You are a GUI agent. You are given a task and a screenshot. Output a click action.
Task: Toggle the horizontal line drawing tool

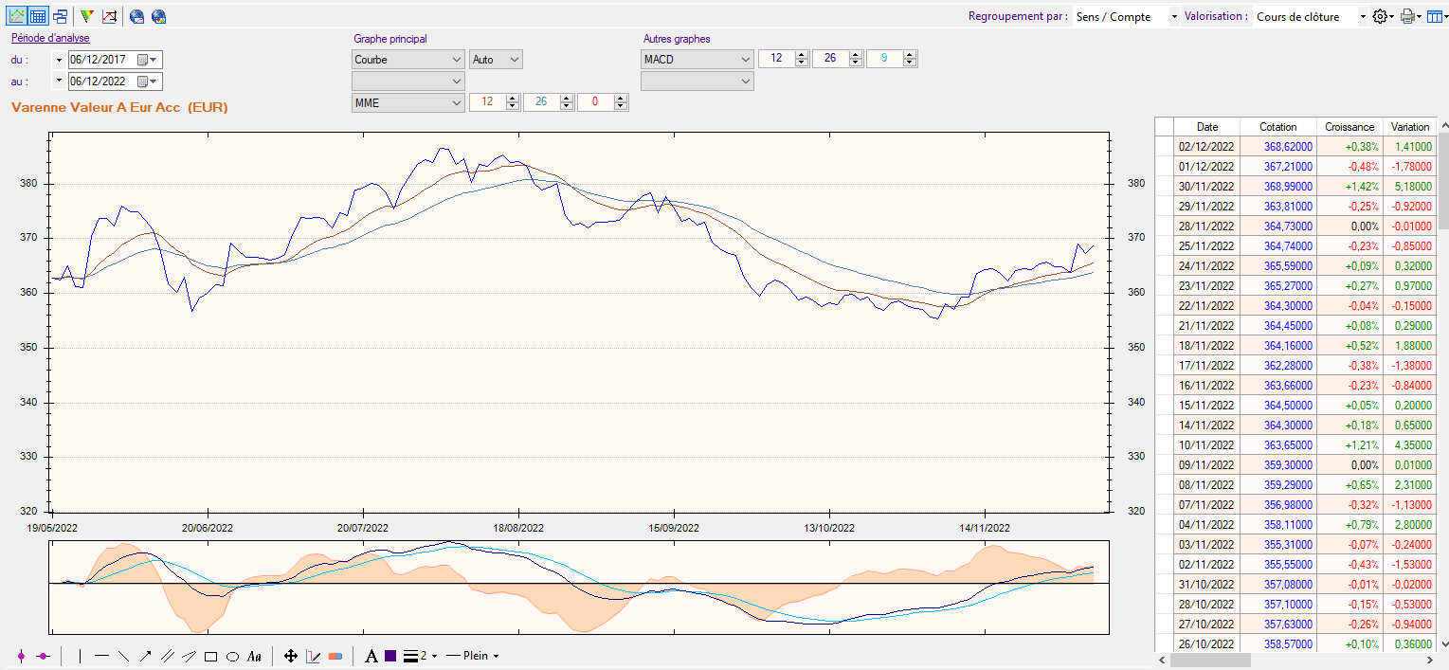tap(102, 656)
